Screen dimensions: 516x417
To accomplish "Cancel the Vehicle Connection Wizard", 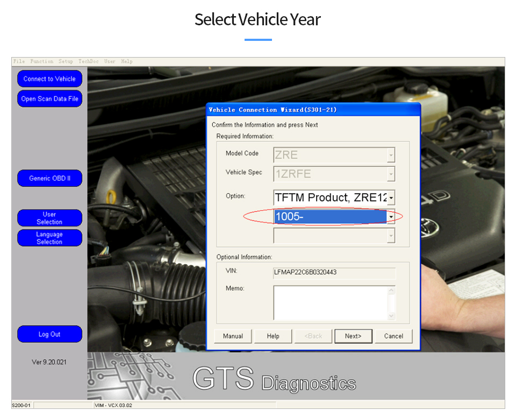I will click(393, 336).
